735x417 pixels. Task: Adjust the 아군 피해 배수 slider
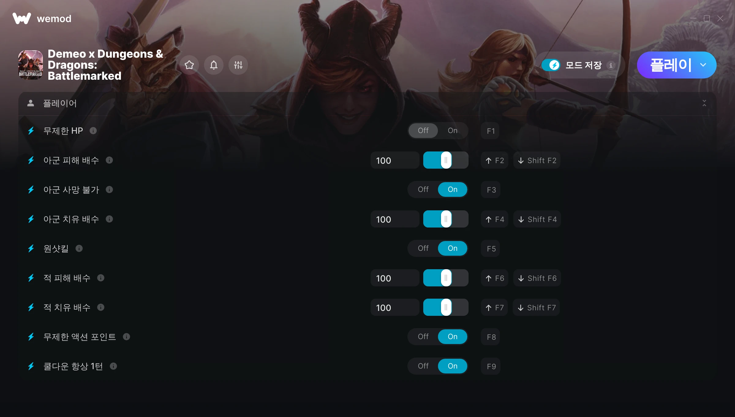[446, 160]
